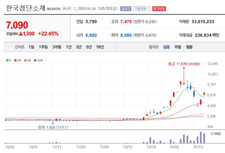
Task: Switch to the 월봉 monthly candle chart
Action: pos(189,47)
